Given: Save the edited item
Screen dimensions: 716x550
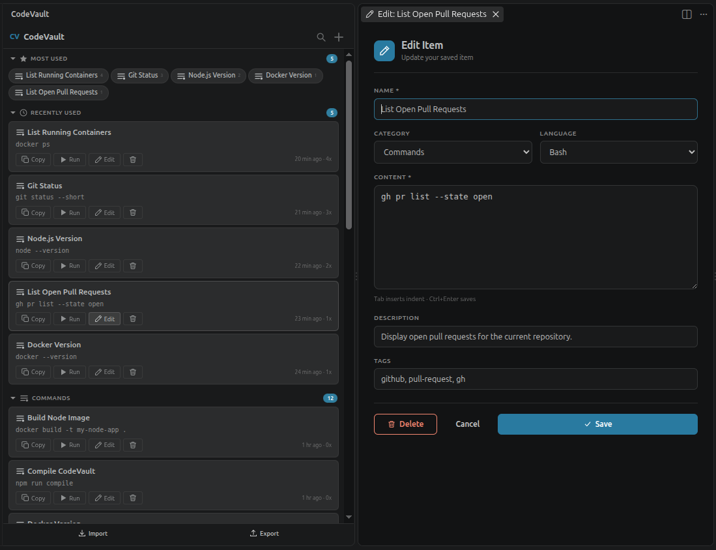Looking at the screenshot, I should [x=597, y=424].
